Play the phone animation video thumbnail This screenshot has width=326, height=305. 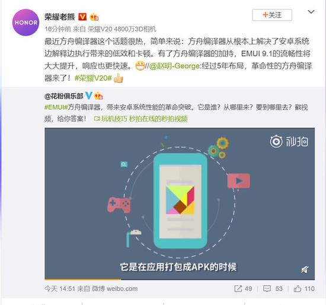[x=180, y=204]
